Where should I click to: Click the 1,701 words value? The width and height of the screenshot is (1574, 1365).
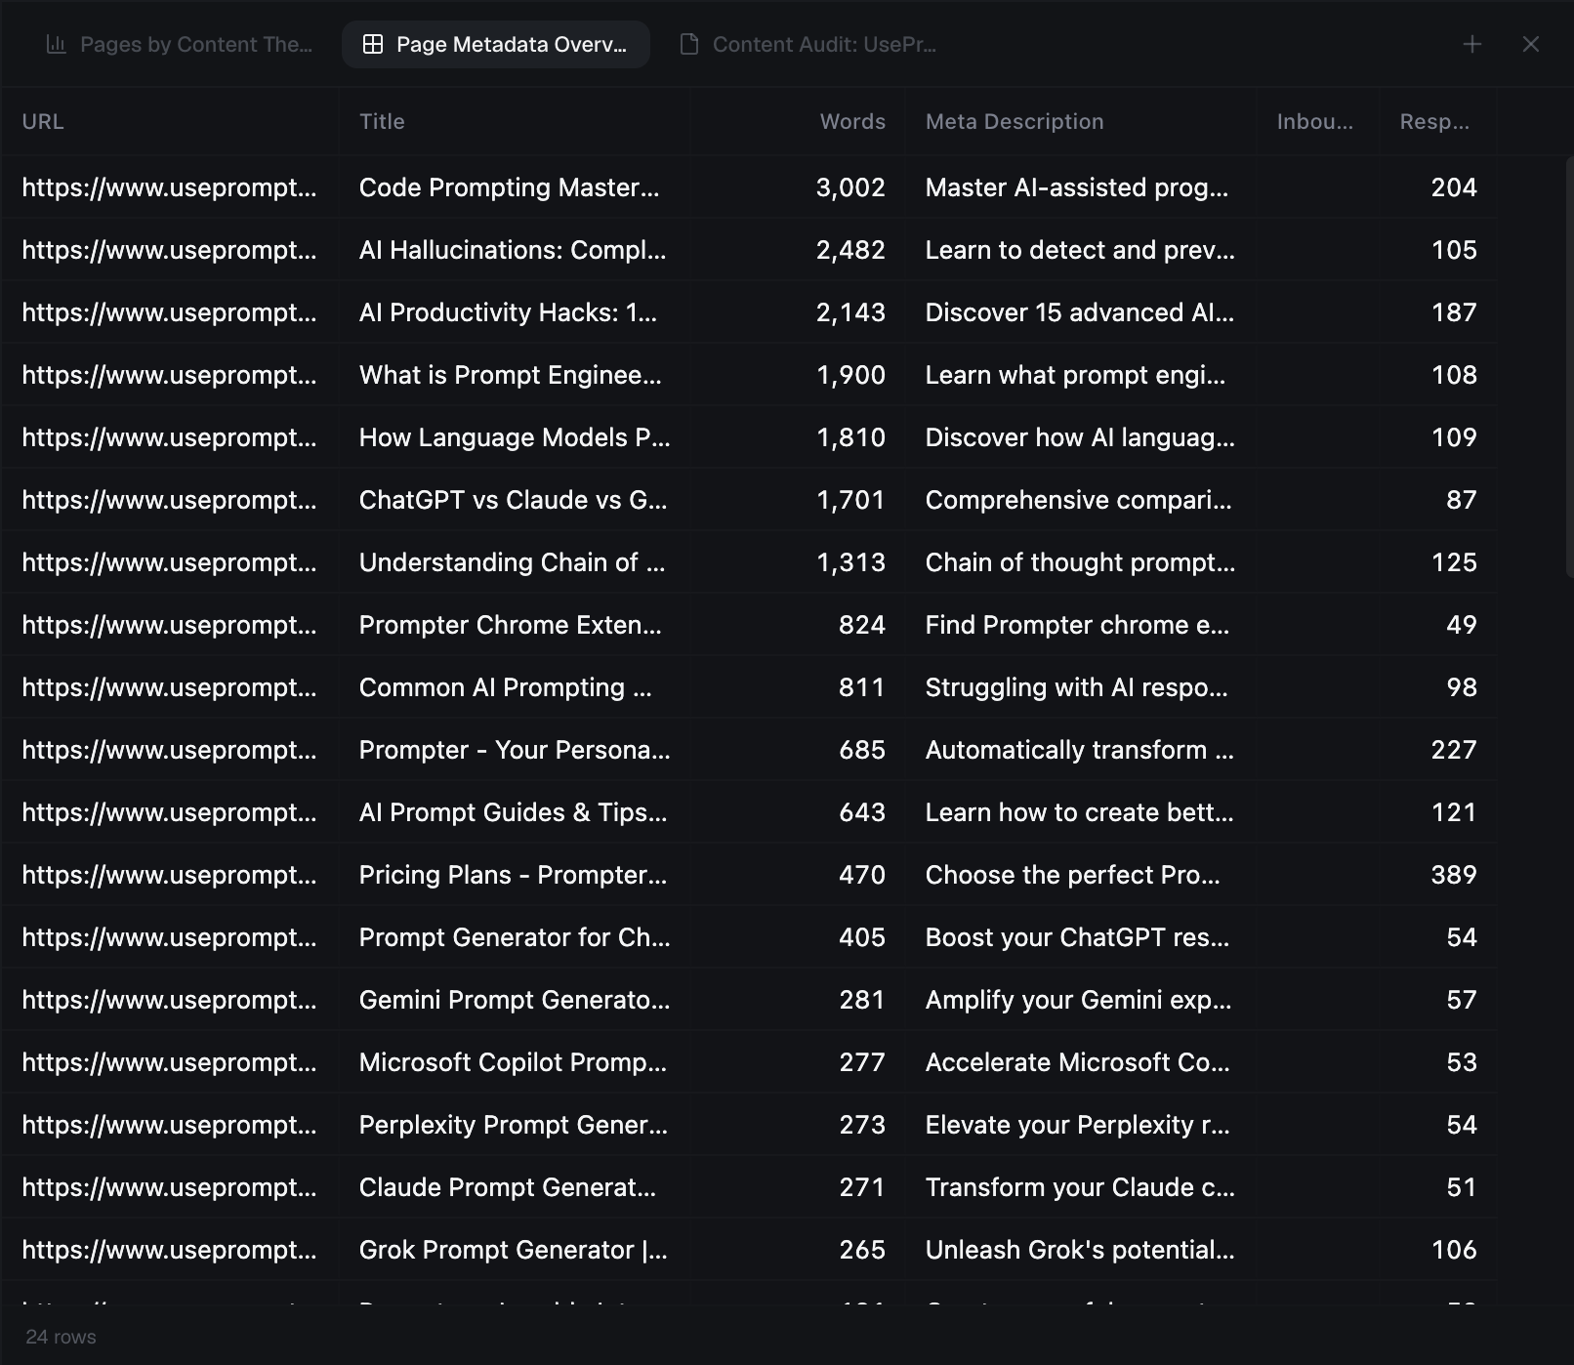(850, 500)
